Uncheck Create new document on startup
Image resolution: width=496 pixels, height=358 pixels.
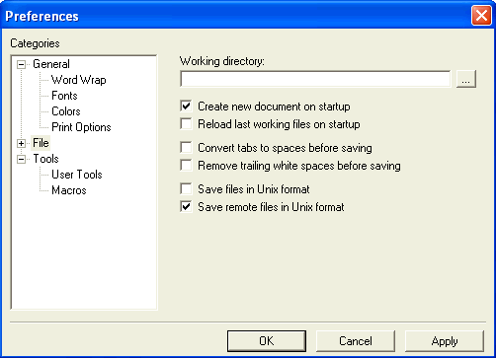tap(186, 106)
